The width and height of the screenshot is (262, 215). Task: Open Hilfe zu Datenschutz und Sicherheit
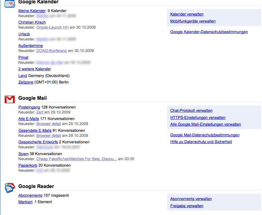(x=201, y=142)
